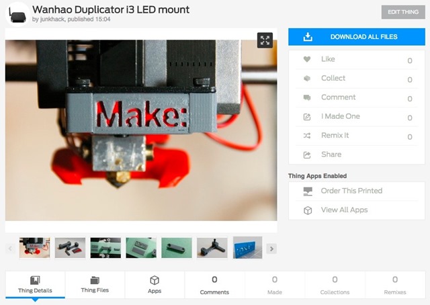
Task: Click the I Made One link
Action: click(x=341, y=116)
